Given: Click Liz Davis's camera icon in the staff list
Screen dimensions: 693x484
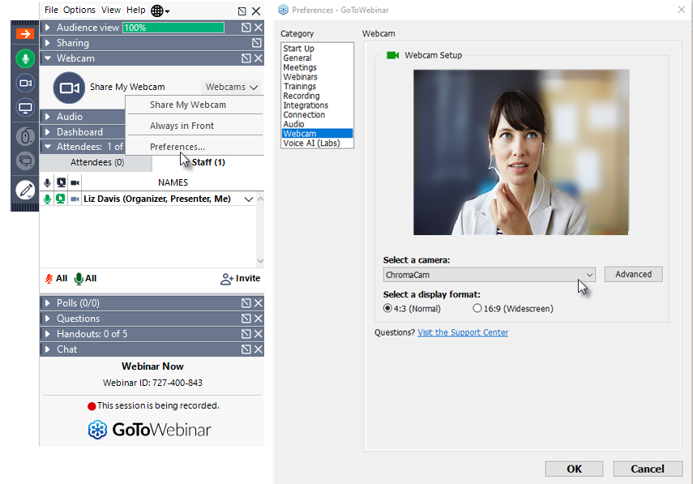Looking at the screenshot, I should tap(75, 199).
